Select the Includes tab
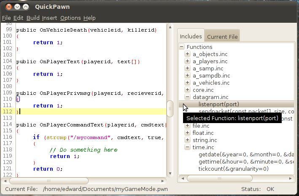Image resolution: width=299 pixels, height=196 pixels. click(191, 37)
